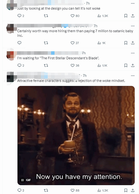Bookmark the Leonardo GIF tweet
139x194 pixels.
[x=126, y=190]
